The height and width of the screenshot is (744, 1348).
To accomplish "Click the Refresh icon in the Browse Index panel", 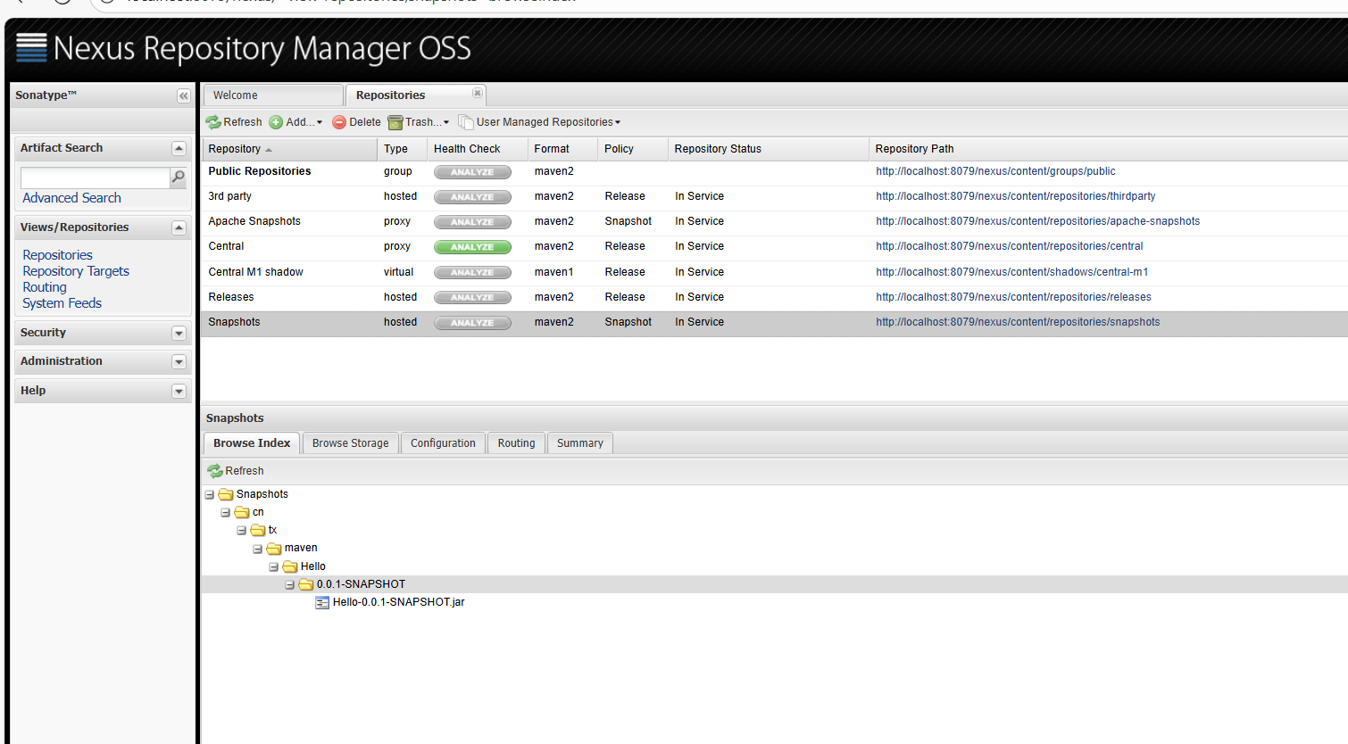I will (215, 471).
